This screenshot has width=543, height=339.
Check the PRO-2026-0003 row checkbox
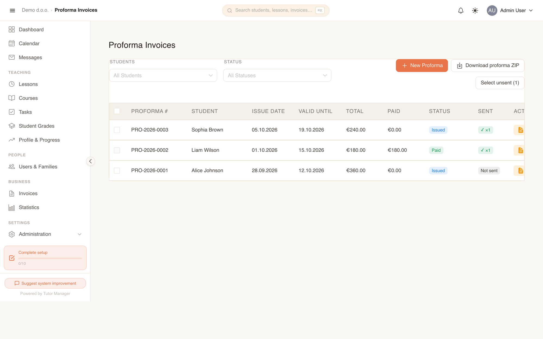point(117,130)
